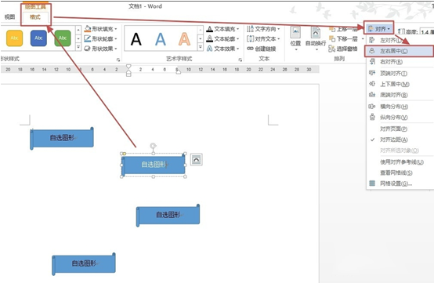Image resolution: width=434 pixels, height=283 pixels.
Task: Open the 形状轮廓 shape outline dropdown
Action: pyautogui.click(x=101, y=38)
